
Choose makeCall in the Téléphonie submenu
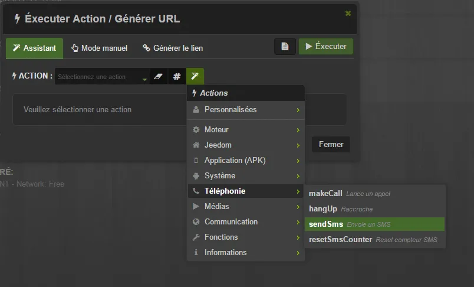(374, 194)
